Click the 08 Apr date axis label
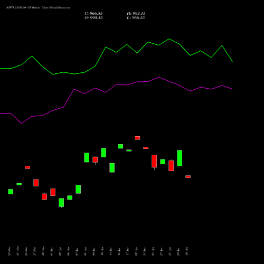Screen dimensions: 264x264 (x=86, y=251)
